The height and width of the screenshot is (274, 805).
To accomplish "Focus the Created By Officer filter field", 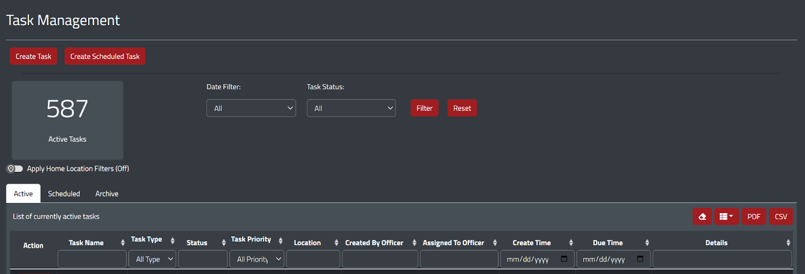I will coord(380,259).
